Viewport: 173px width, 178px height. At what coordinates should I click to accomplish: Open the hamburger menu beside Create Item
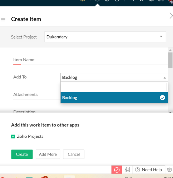pyautogui.click(x=3, y=20)
